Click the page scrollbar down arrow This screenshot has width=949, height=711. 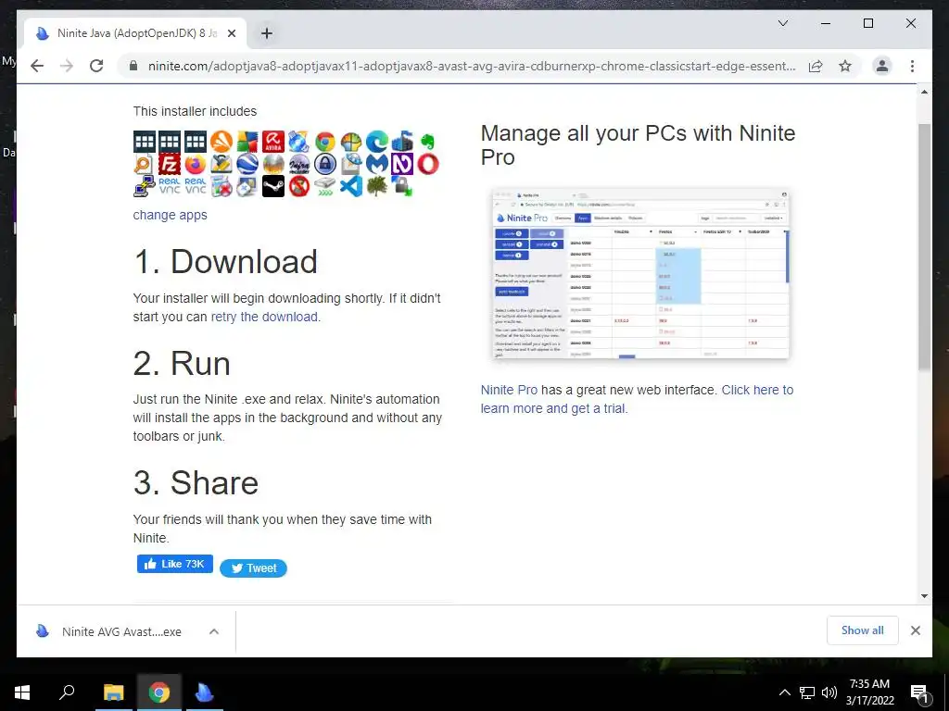[x=924, y=595]
